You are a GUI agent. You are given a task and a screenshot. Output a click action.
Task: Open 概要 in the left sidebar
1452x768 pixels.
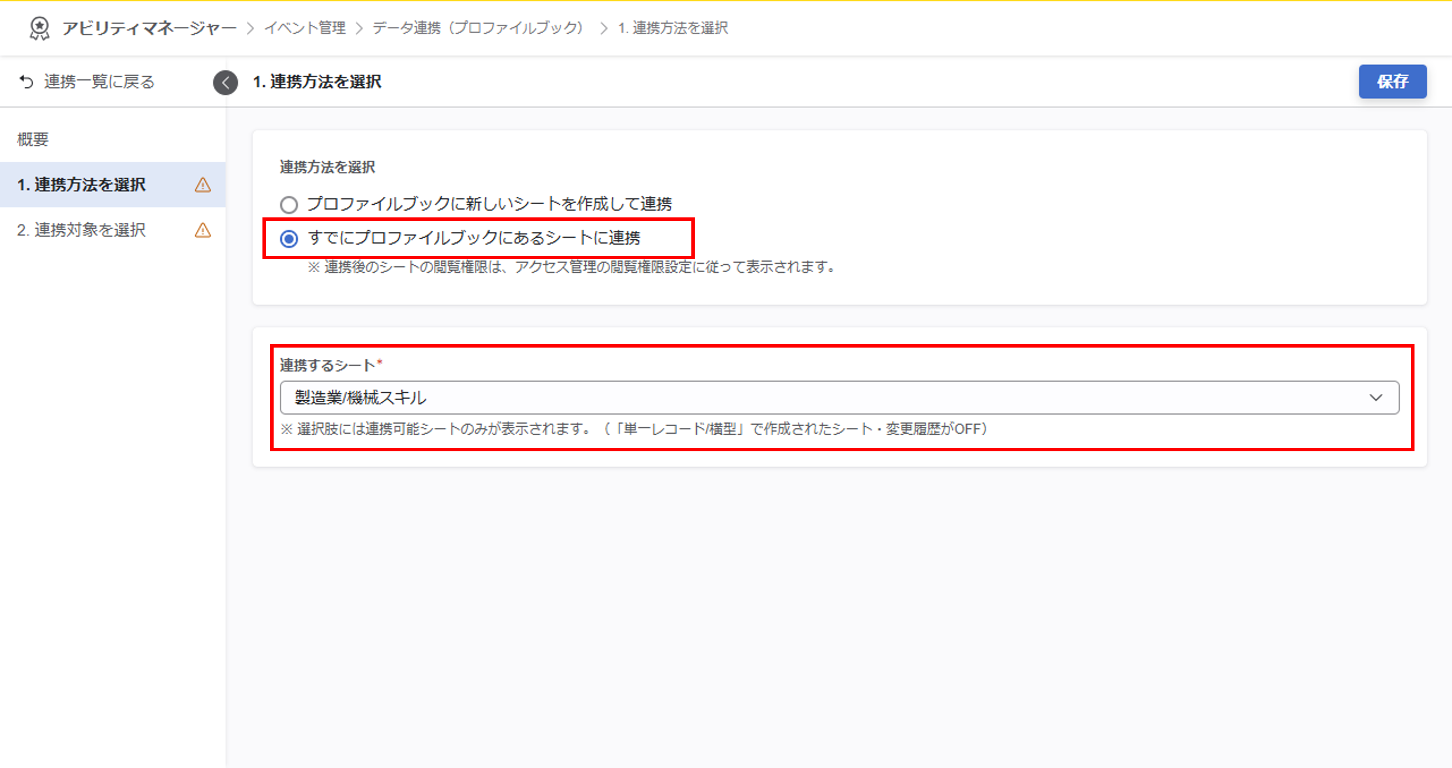33,139
